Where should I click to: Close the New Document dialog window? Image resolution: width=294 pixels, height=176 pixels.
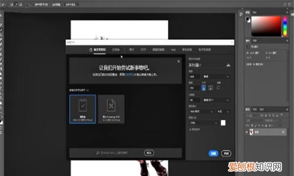tap(232, 42)
